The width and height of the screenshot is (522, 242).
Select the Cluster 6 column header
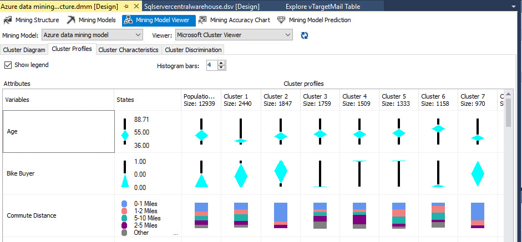pyautogui.click(x=438, y=100)
